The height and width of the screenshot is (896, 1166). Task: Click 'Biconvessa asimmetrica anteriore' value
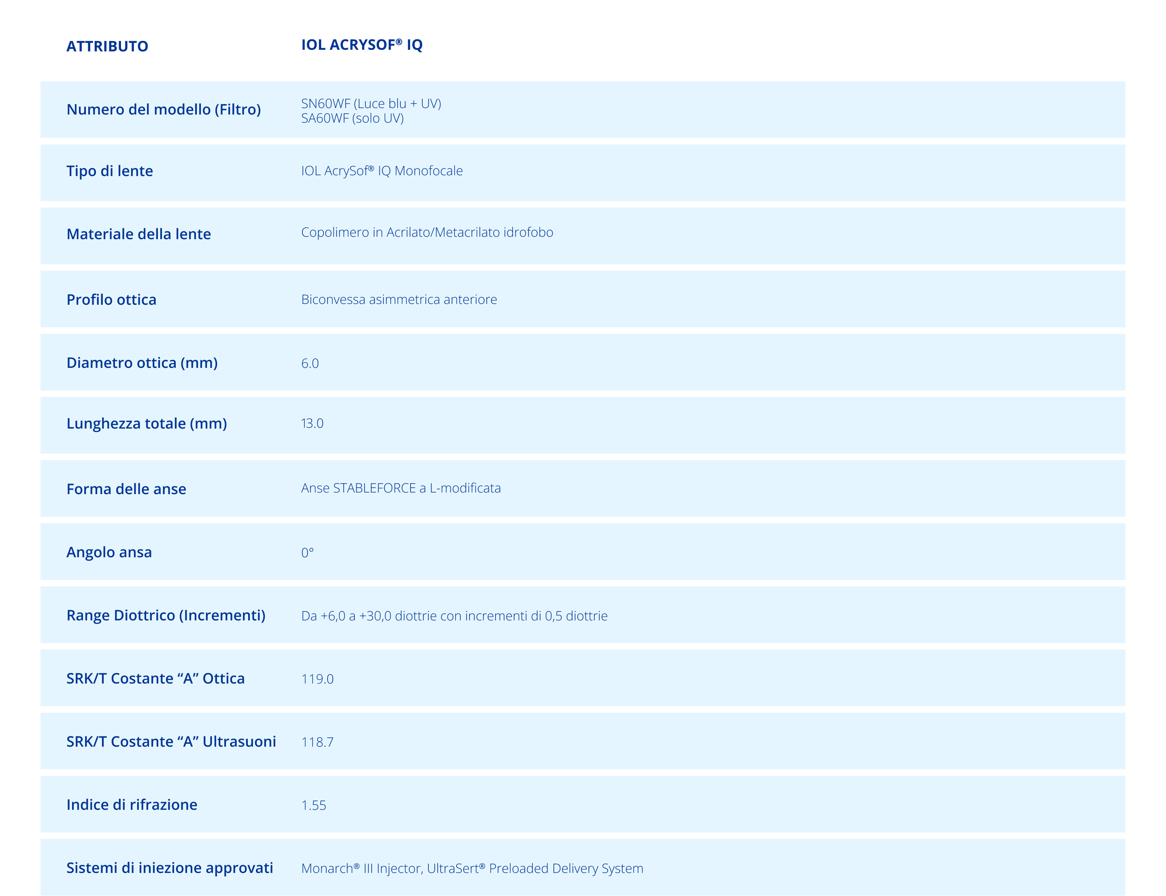[399, 299]
